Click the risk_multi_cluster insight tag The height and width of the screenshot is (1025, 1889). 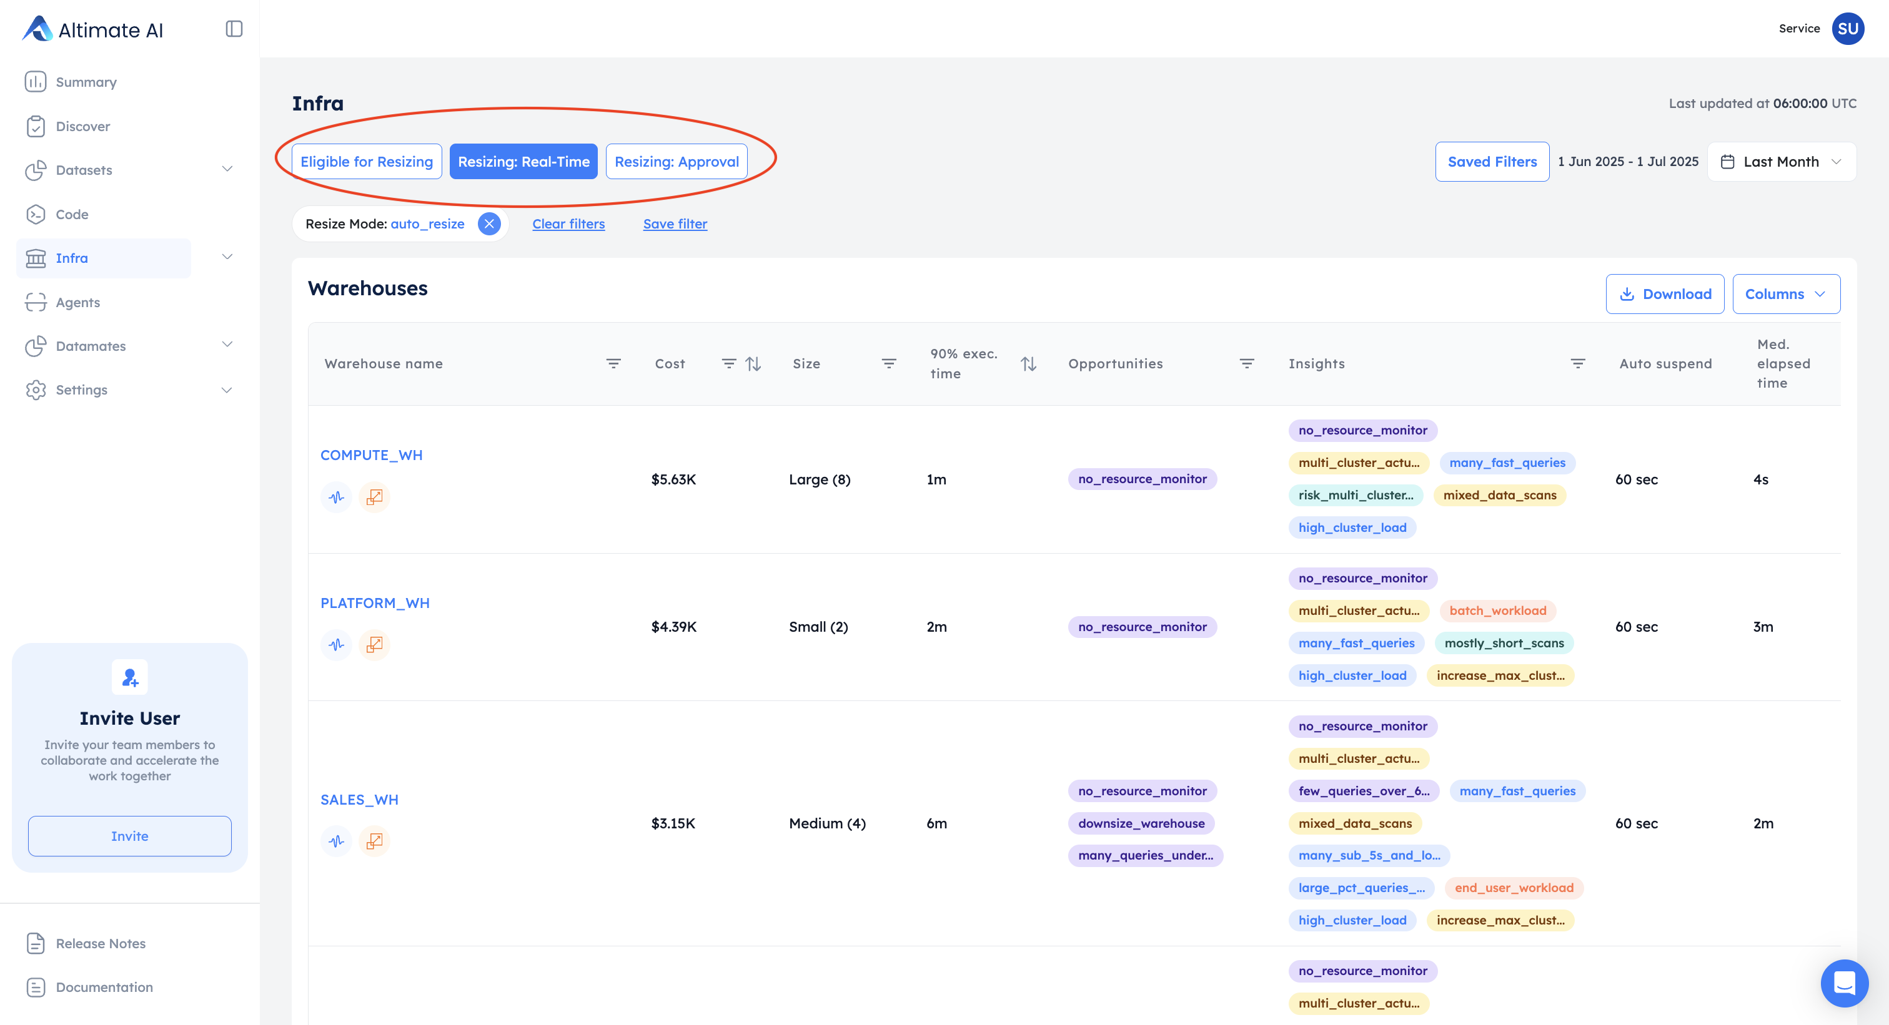point(1355,494)
